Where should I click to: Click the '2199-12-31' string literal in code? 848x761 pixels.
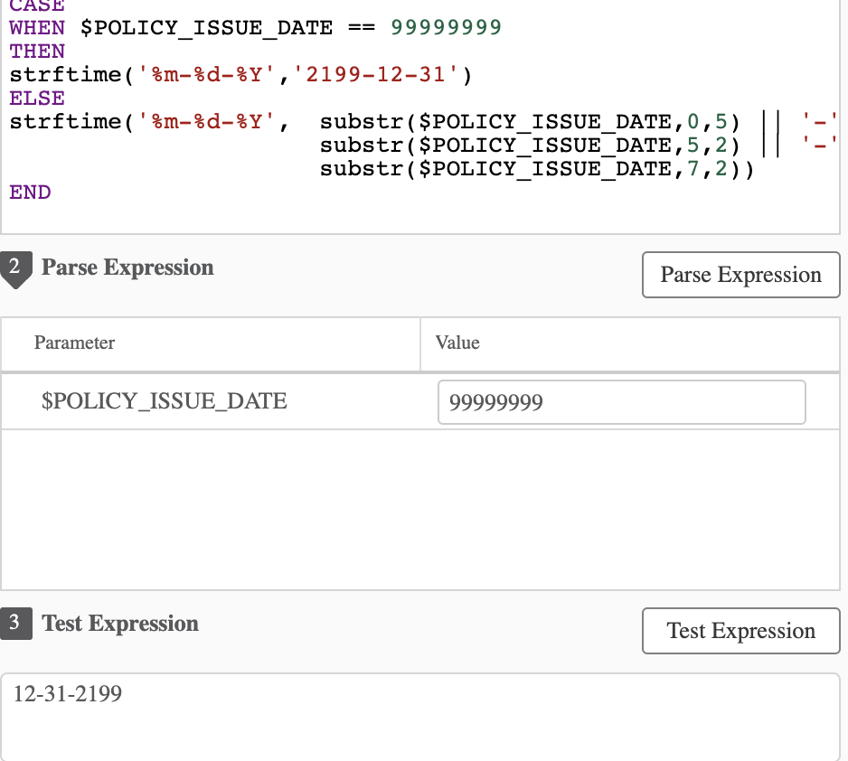point(376,75)
